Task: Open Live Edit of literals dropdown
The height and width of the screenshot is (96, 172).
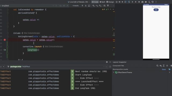Action: (79, 2)
